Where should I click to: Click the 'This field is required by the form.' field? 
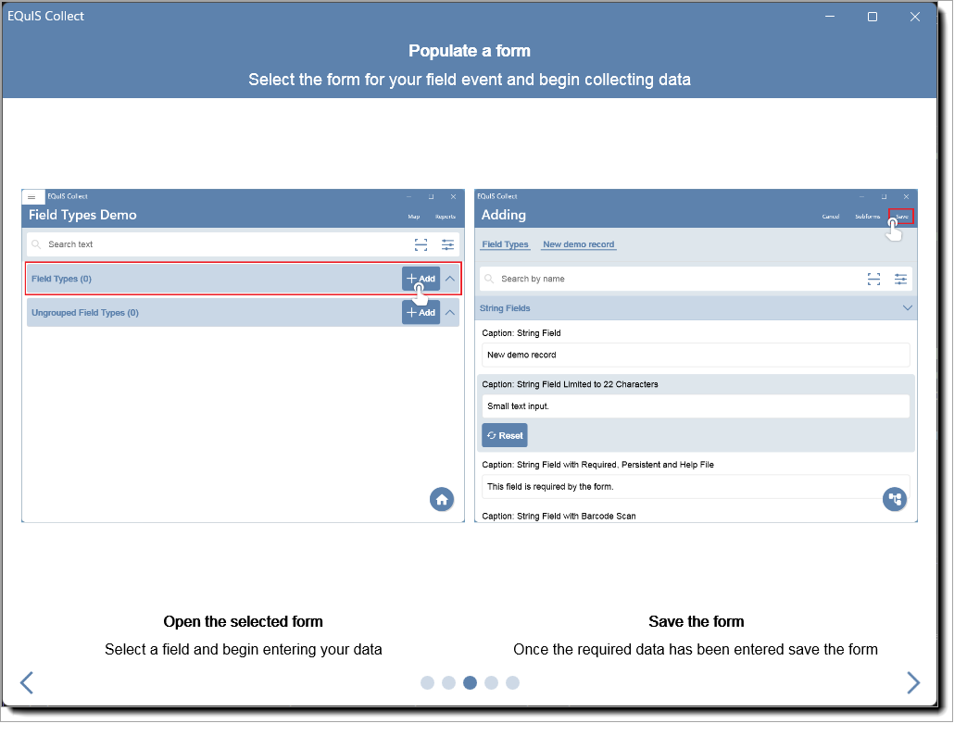point(696,487)
